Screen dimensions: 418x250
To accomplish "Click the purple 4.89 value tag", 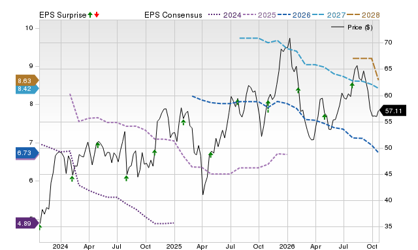I will [x=27, y=223].
